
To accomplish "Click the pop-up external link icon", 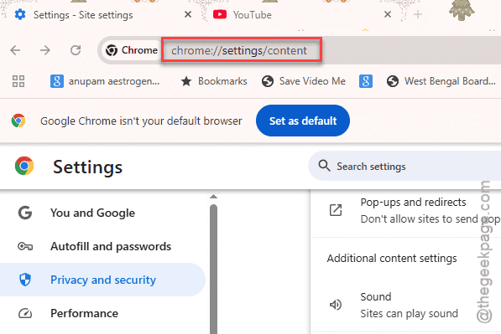I will click(336, 210).
